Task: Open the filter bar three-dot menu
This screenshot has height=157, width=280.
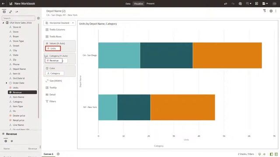Action: point(276,11)
